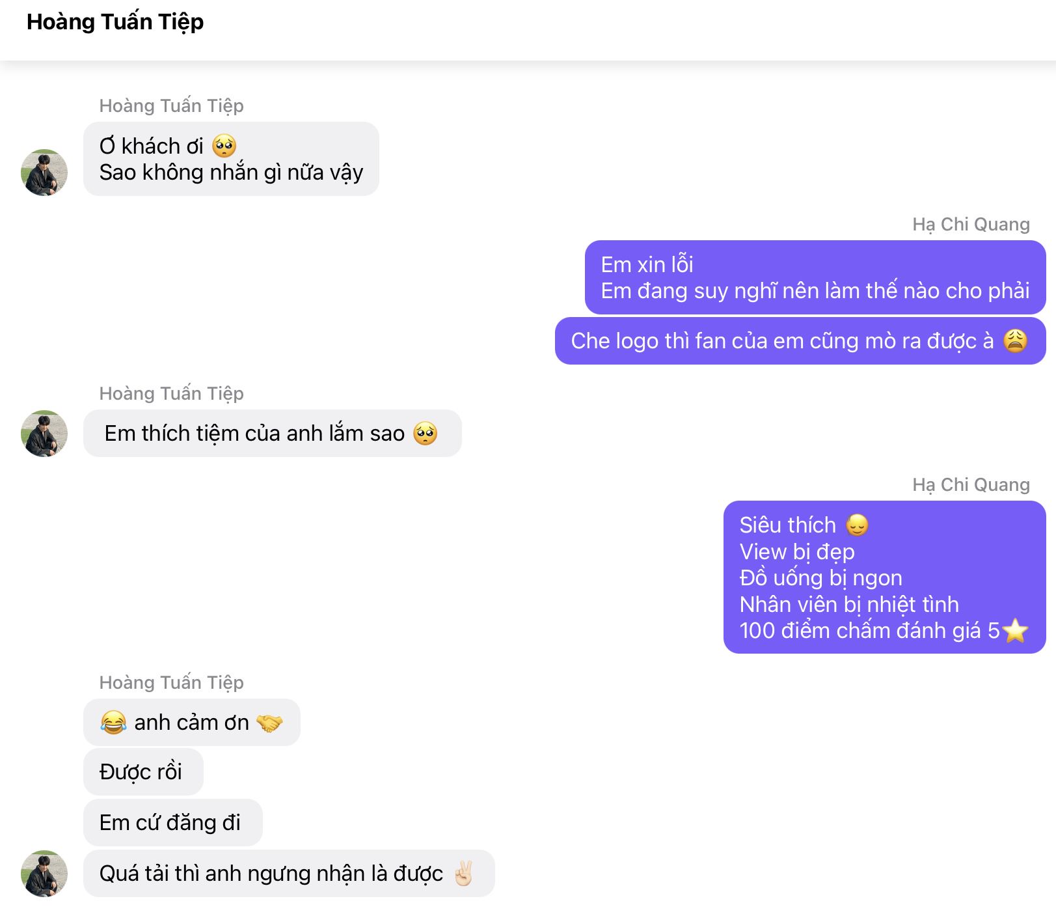The width and height of the screenshot is (1056, 916).
Task: Click the relieved face emoji after 'Siêu thích'
Action: pyautogui.click(x=857, y=525)
